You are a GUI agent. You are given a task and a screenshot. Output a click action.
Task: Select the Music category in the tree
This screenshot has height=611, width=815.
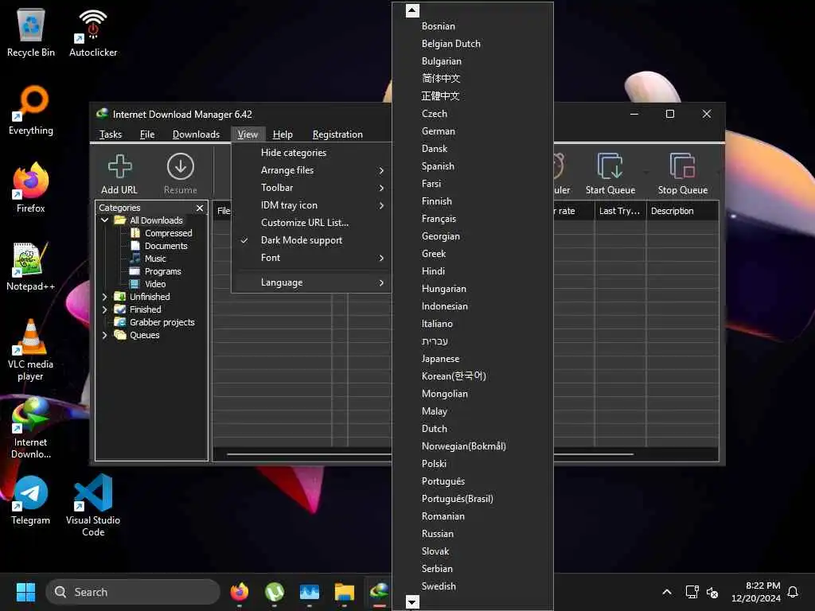click(x=155, y=259)
